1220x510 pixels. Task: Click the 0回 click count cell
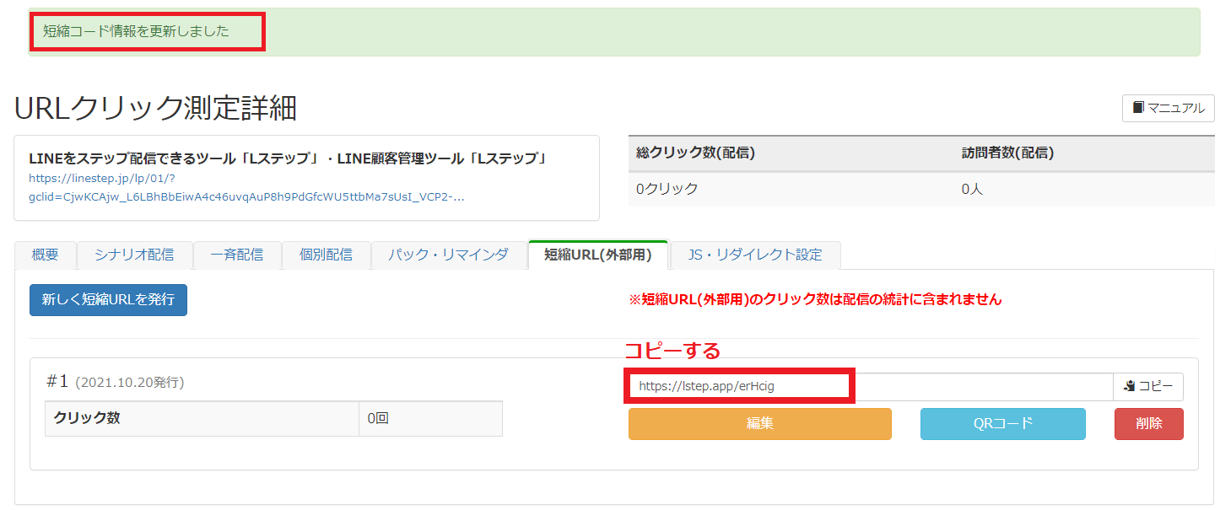[x=430, y=418]
